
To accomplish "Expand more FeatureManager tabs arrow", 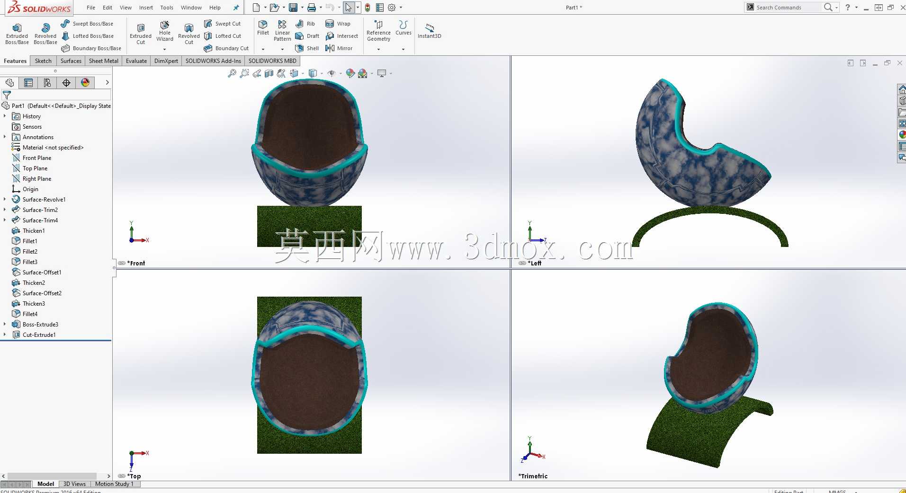I will 108,83.
